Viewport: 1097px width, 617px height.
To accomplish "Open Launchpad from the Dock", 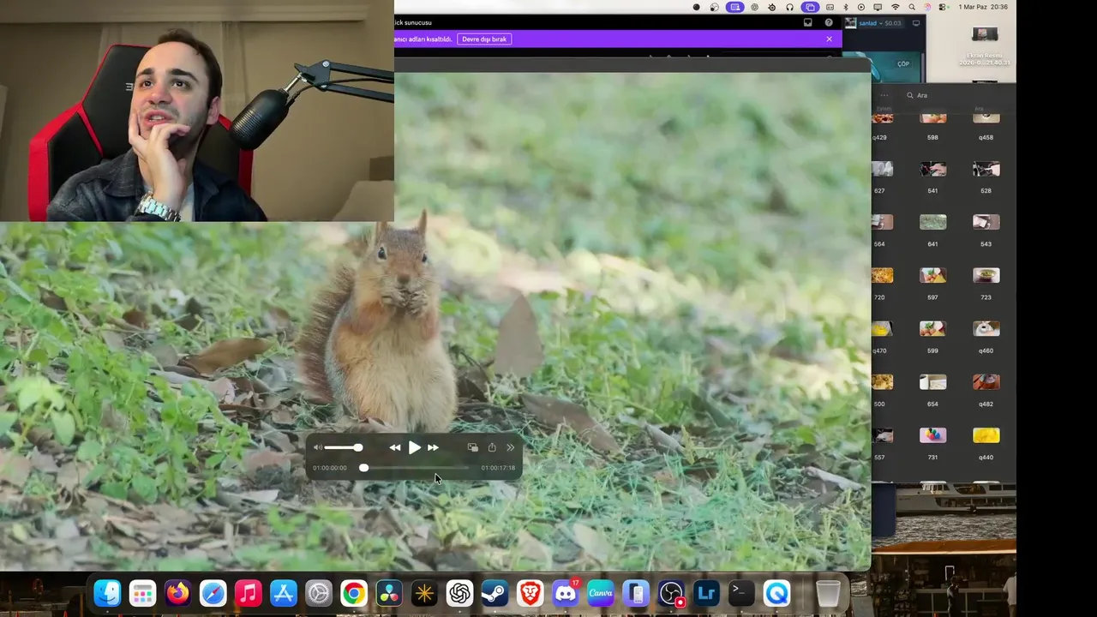I will 142,593.
